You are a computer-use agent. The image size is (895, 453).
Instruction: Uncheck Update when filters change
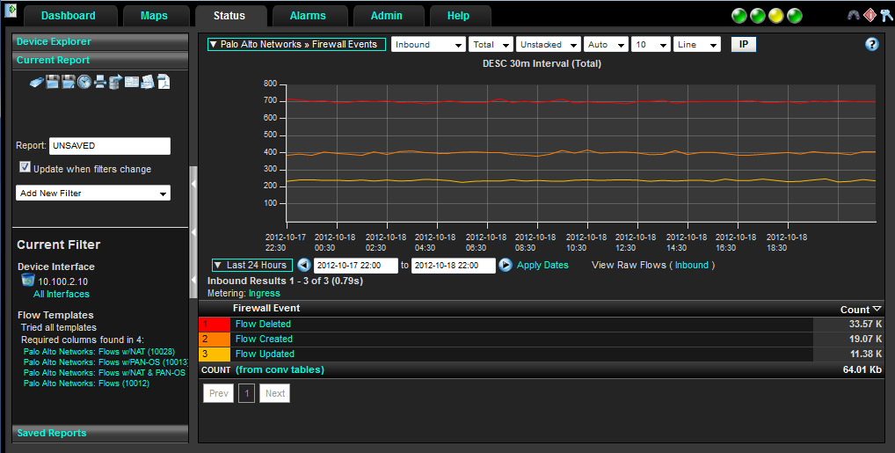(25, 168)
